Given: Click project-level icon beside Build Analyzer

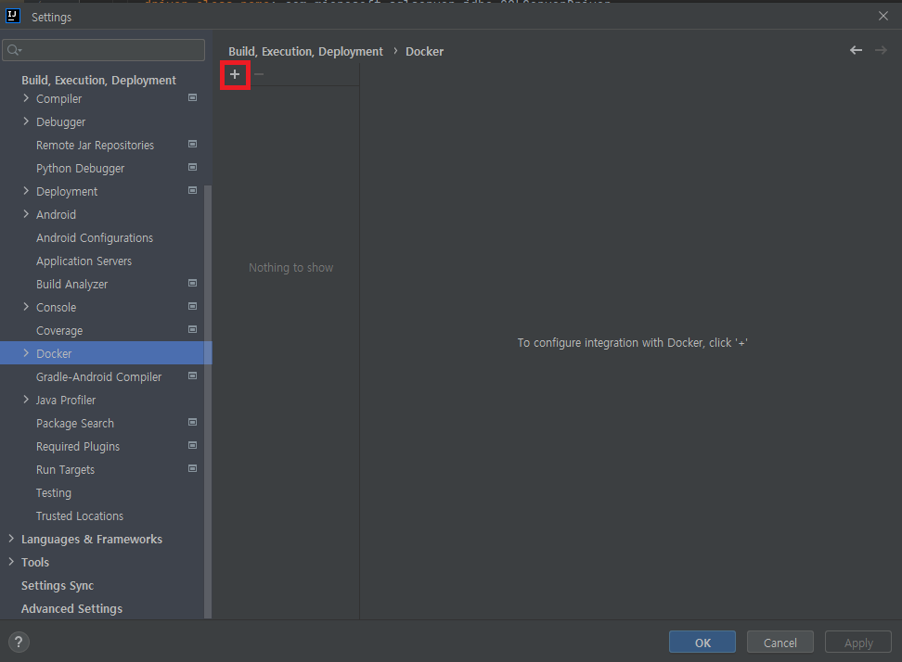Looking at the screenshot, I should point(193,283).
